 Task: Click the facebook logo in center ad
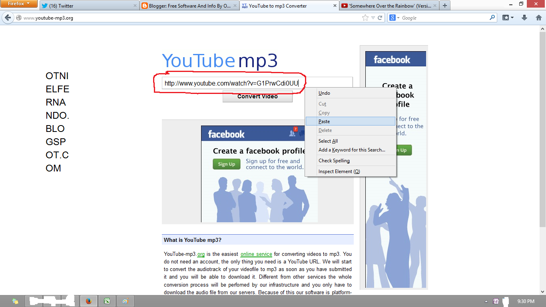(x=226, y=134)
